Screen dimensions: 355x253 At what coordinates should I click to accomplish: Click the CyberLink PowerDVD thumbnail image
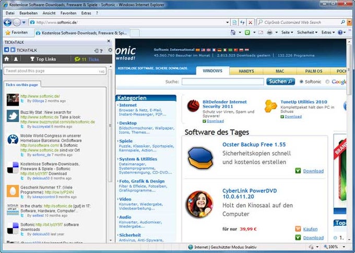pos(199,204)
